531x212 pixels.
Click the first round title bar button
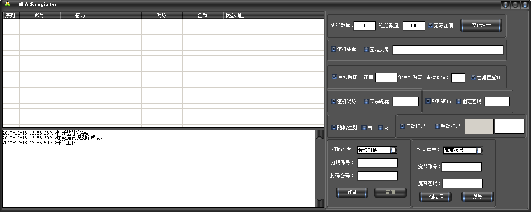506,5
